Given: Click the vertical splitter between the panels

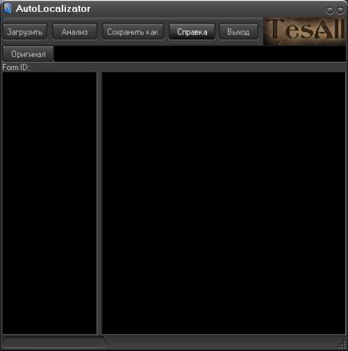Looking at the screenshot, I should (100, 203).
